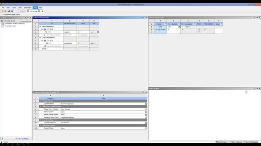This screenshot has height=146, width=261.
Task: Pin the Toolbox panel
Action: (x=28, y=18)
